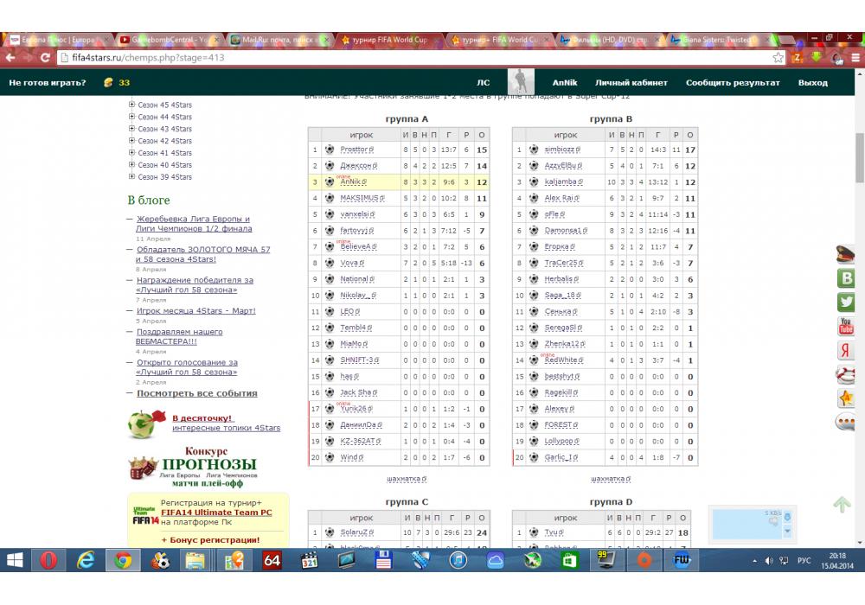
Task: Click Сообщить результат in top bar
Action: pyautogui.click(x=733, y=83)
